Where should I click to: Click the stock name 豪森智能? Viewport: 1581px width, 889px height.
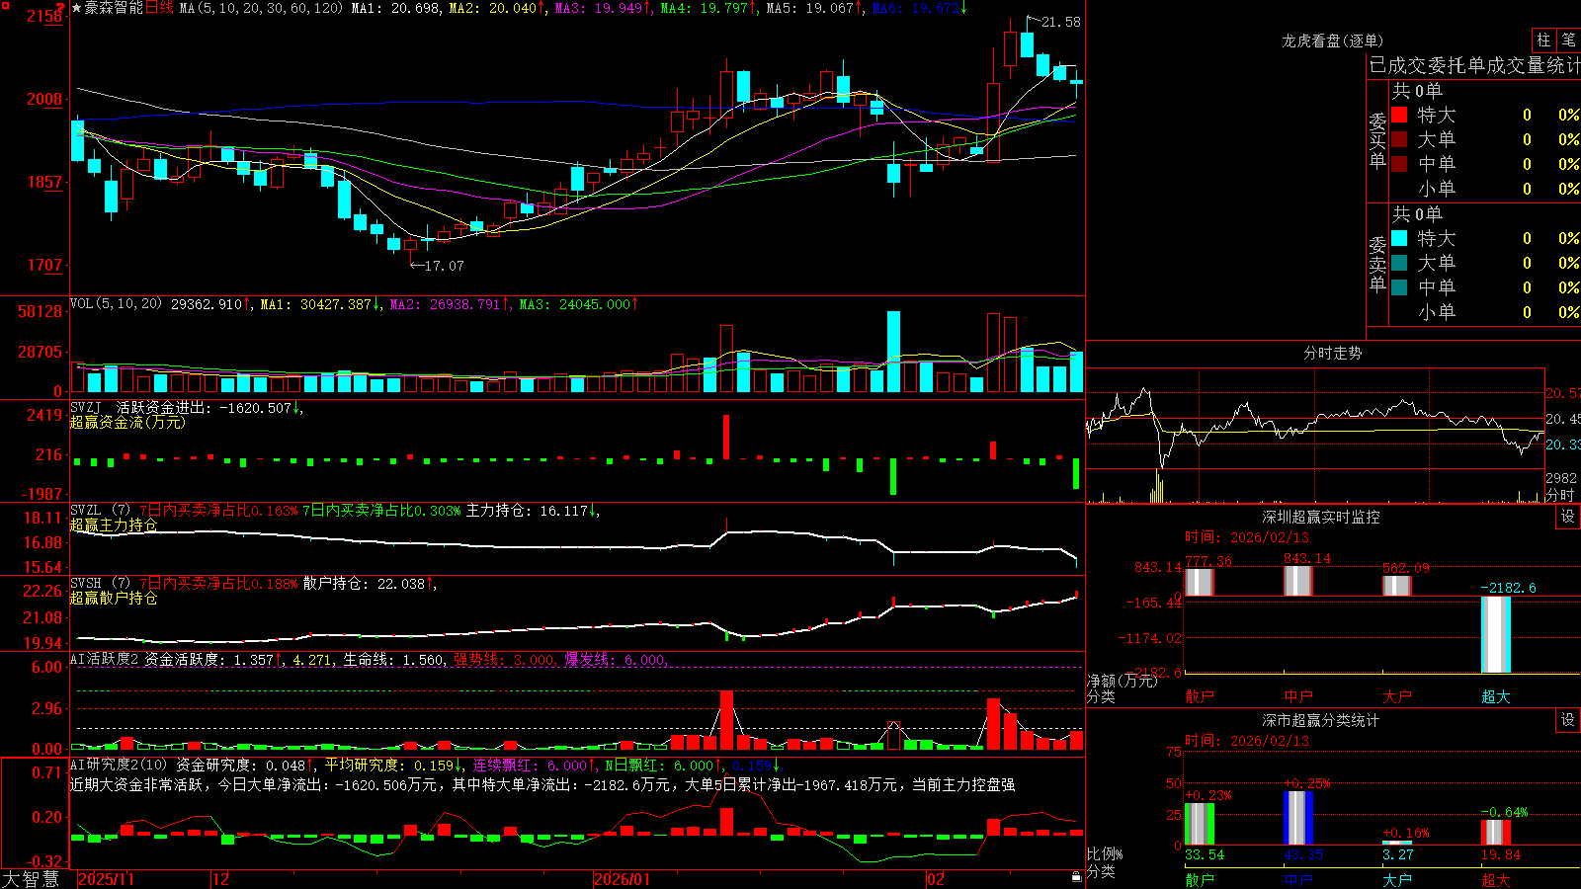click(x=115, y=8)
